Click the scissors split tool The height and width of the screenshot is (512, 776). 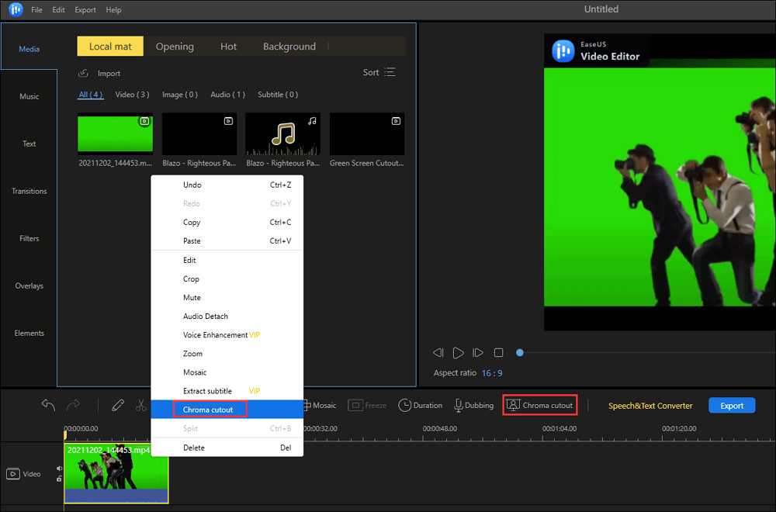click(x=140, y=405)
